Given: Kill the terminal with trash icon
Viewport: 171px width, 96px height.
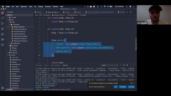Looking at the screenshot, I should click(127, 65).
